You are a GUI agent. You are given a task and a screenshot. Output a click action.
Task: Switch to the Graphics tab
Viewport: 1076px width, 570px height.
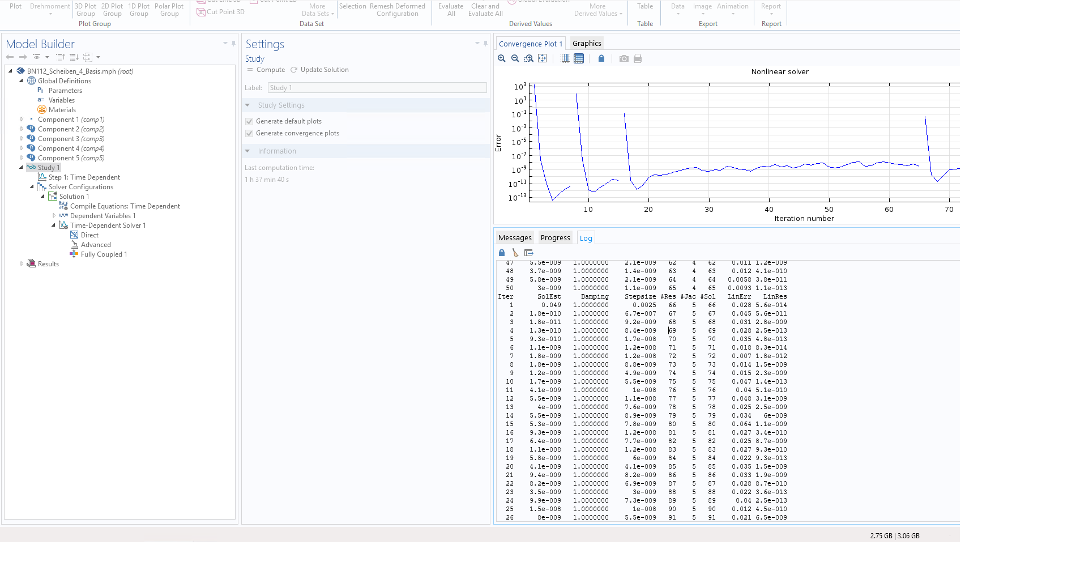[x=587, y=44]
